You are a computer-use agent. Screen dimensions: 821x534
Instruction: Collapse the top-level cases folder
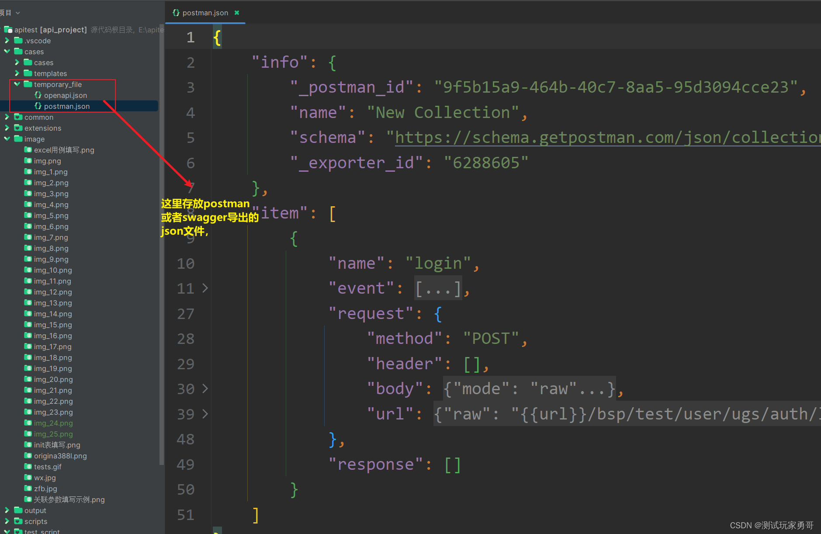pos(7,52)
